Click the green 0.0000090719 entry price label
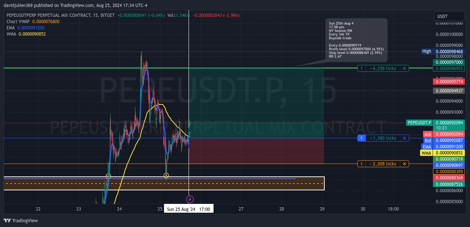The height and width of the screenshot is (227, 470). pyautogui.click(x=449, y=159)
